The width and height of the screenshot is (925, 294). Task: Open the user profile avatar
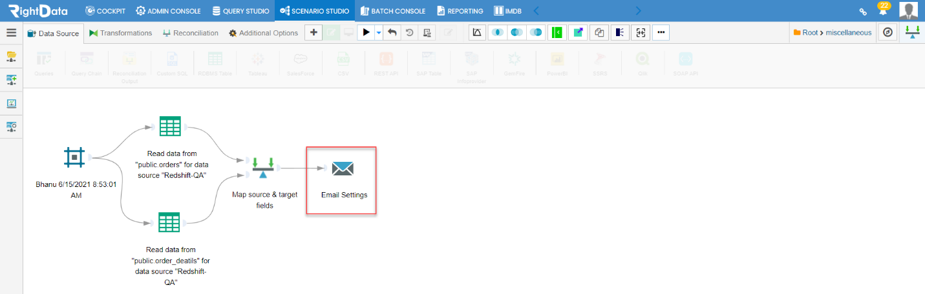click(x=908, y=11)
